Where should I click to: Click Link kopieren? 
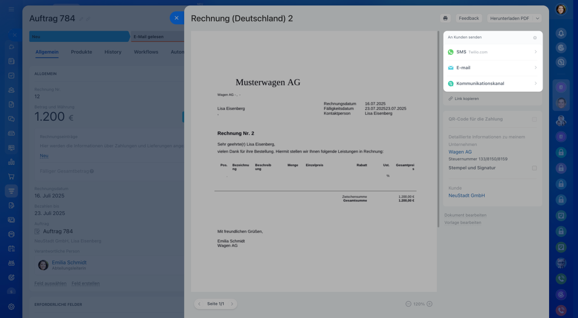(466, 99)
